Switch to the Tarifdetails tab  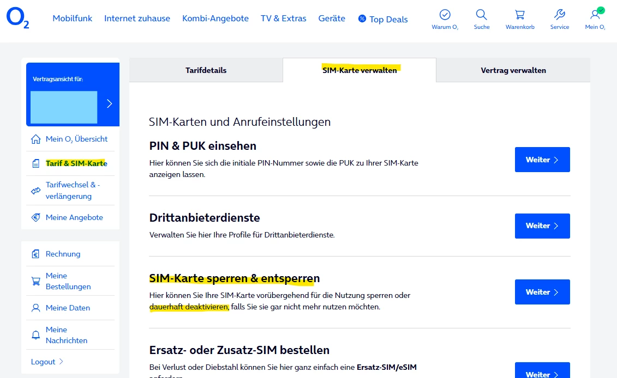[x=206, y=70]
